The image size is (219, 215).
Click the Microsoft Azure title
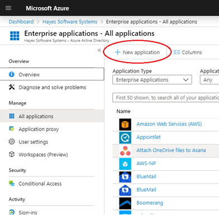coord(47,8)
